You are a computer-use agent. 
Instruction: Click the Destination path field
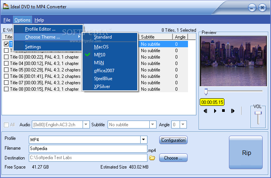pyautogui.click(x=88, y=158)
